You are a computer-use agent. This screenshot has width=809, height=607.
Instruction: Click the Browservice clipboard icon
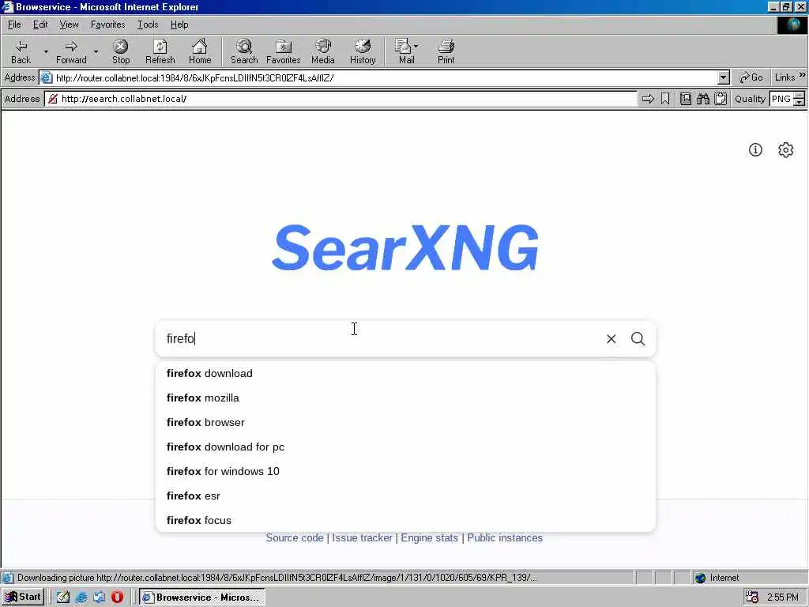tap(721, 99)
